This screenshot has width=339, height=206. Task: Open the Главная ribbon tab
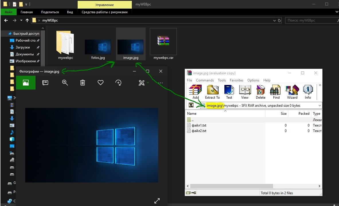coord(27,12)
